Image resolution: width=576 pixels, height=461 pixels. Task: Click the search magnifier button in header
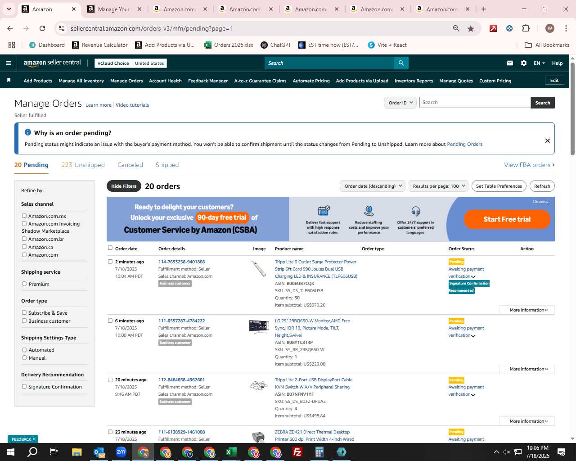tap(401, 63)
